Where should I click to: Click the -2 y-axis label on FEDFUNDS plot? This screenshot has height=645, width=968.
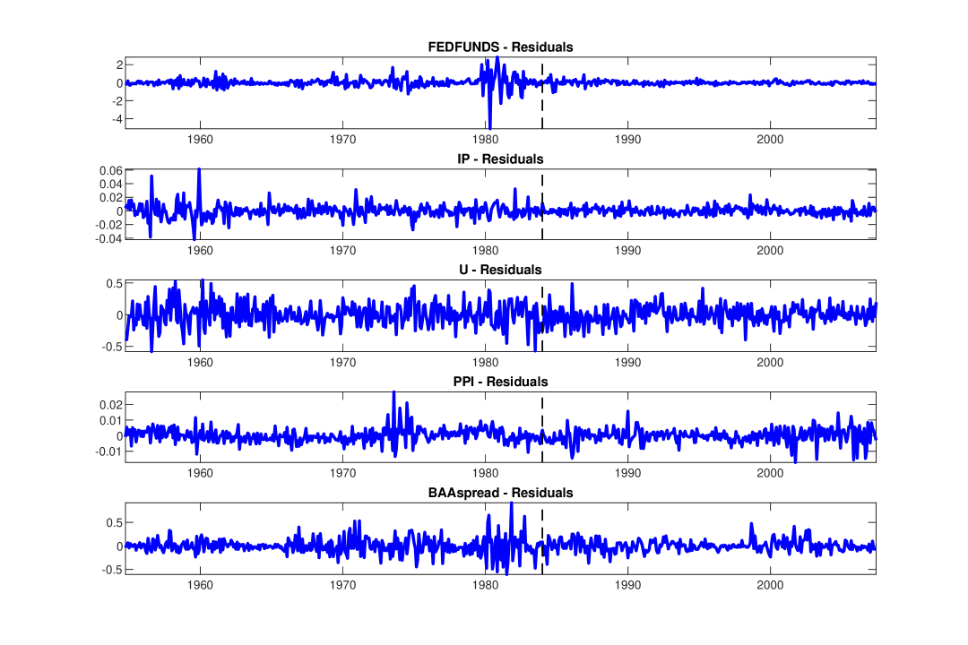click(x=117, y=101)
